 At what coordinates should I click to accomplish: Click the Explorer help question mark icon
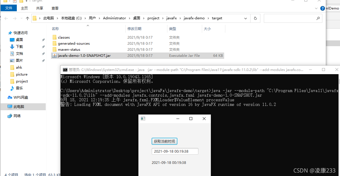point(322,8)
